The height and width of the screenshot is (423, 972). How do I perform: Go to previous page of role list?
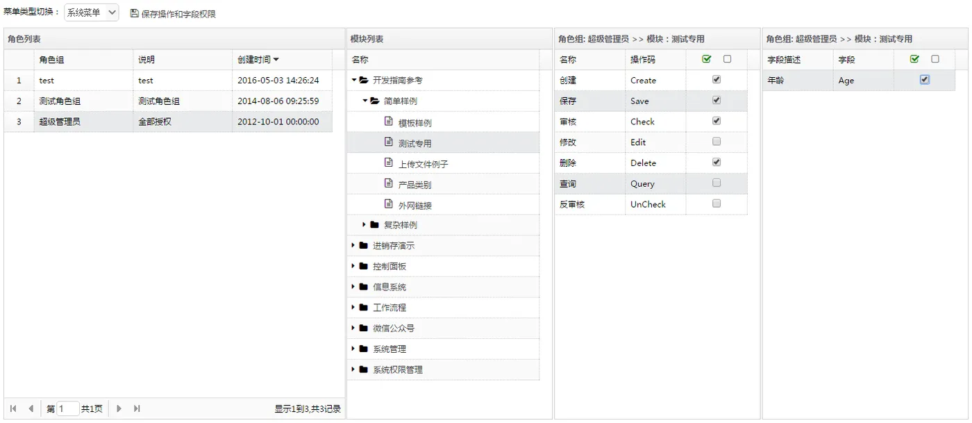coord(31,409)
